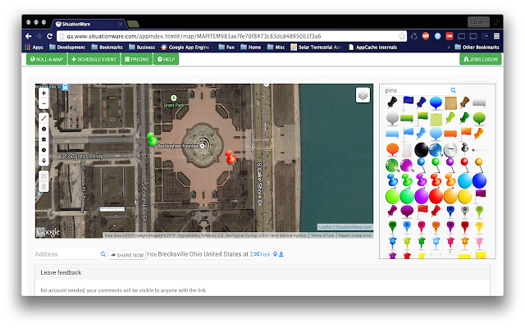Image resolution: width=525 pixels, height=328 pixels.
Task: Zoom in on the map
Action: (43, 93)
